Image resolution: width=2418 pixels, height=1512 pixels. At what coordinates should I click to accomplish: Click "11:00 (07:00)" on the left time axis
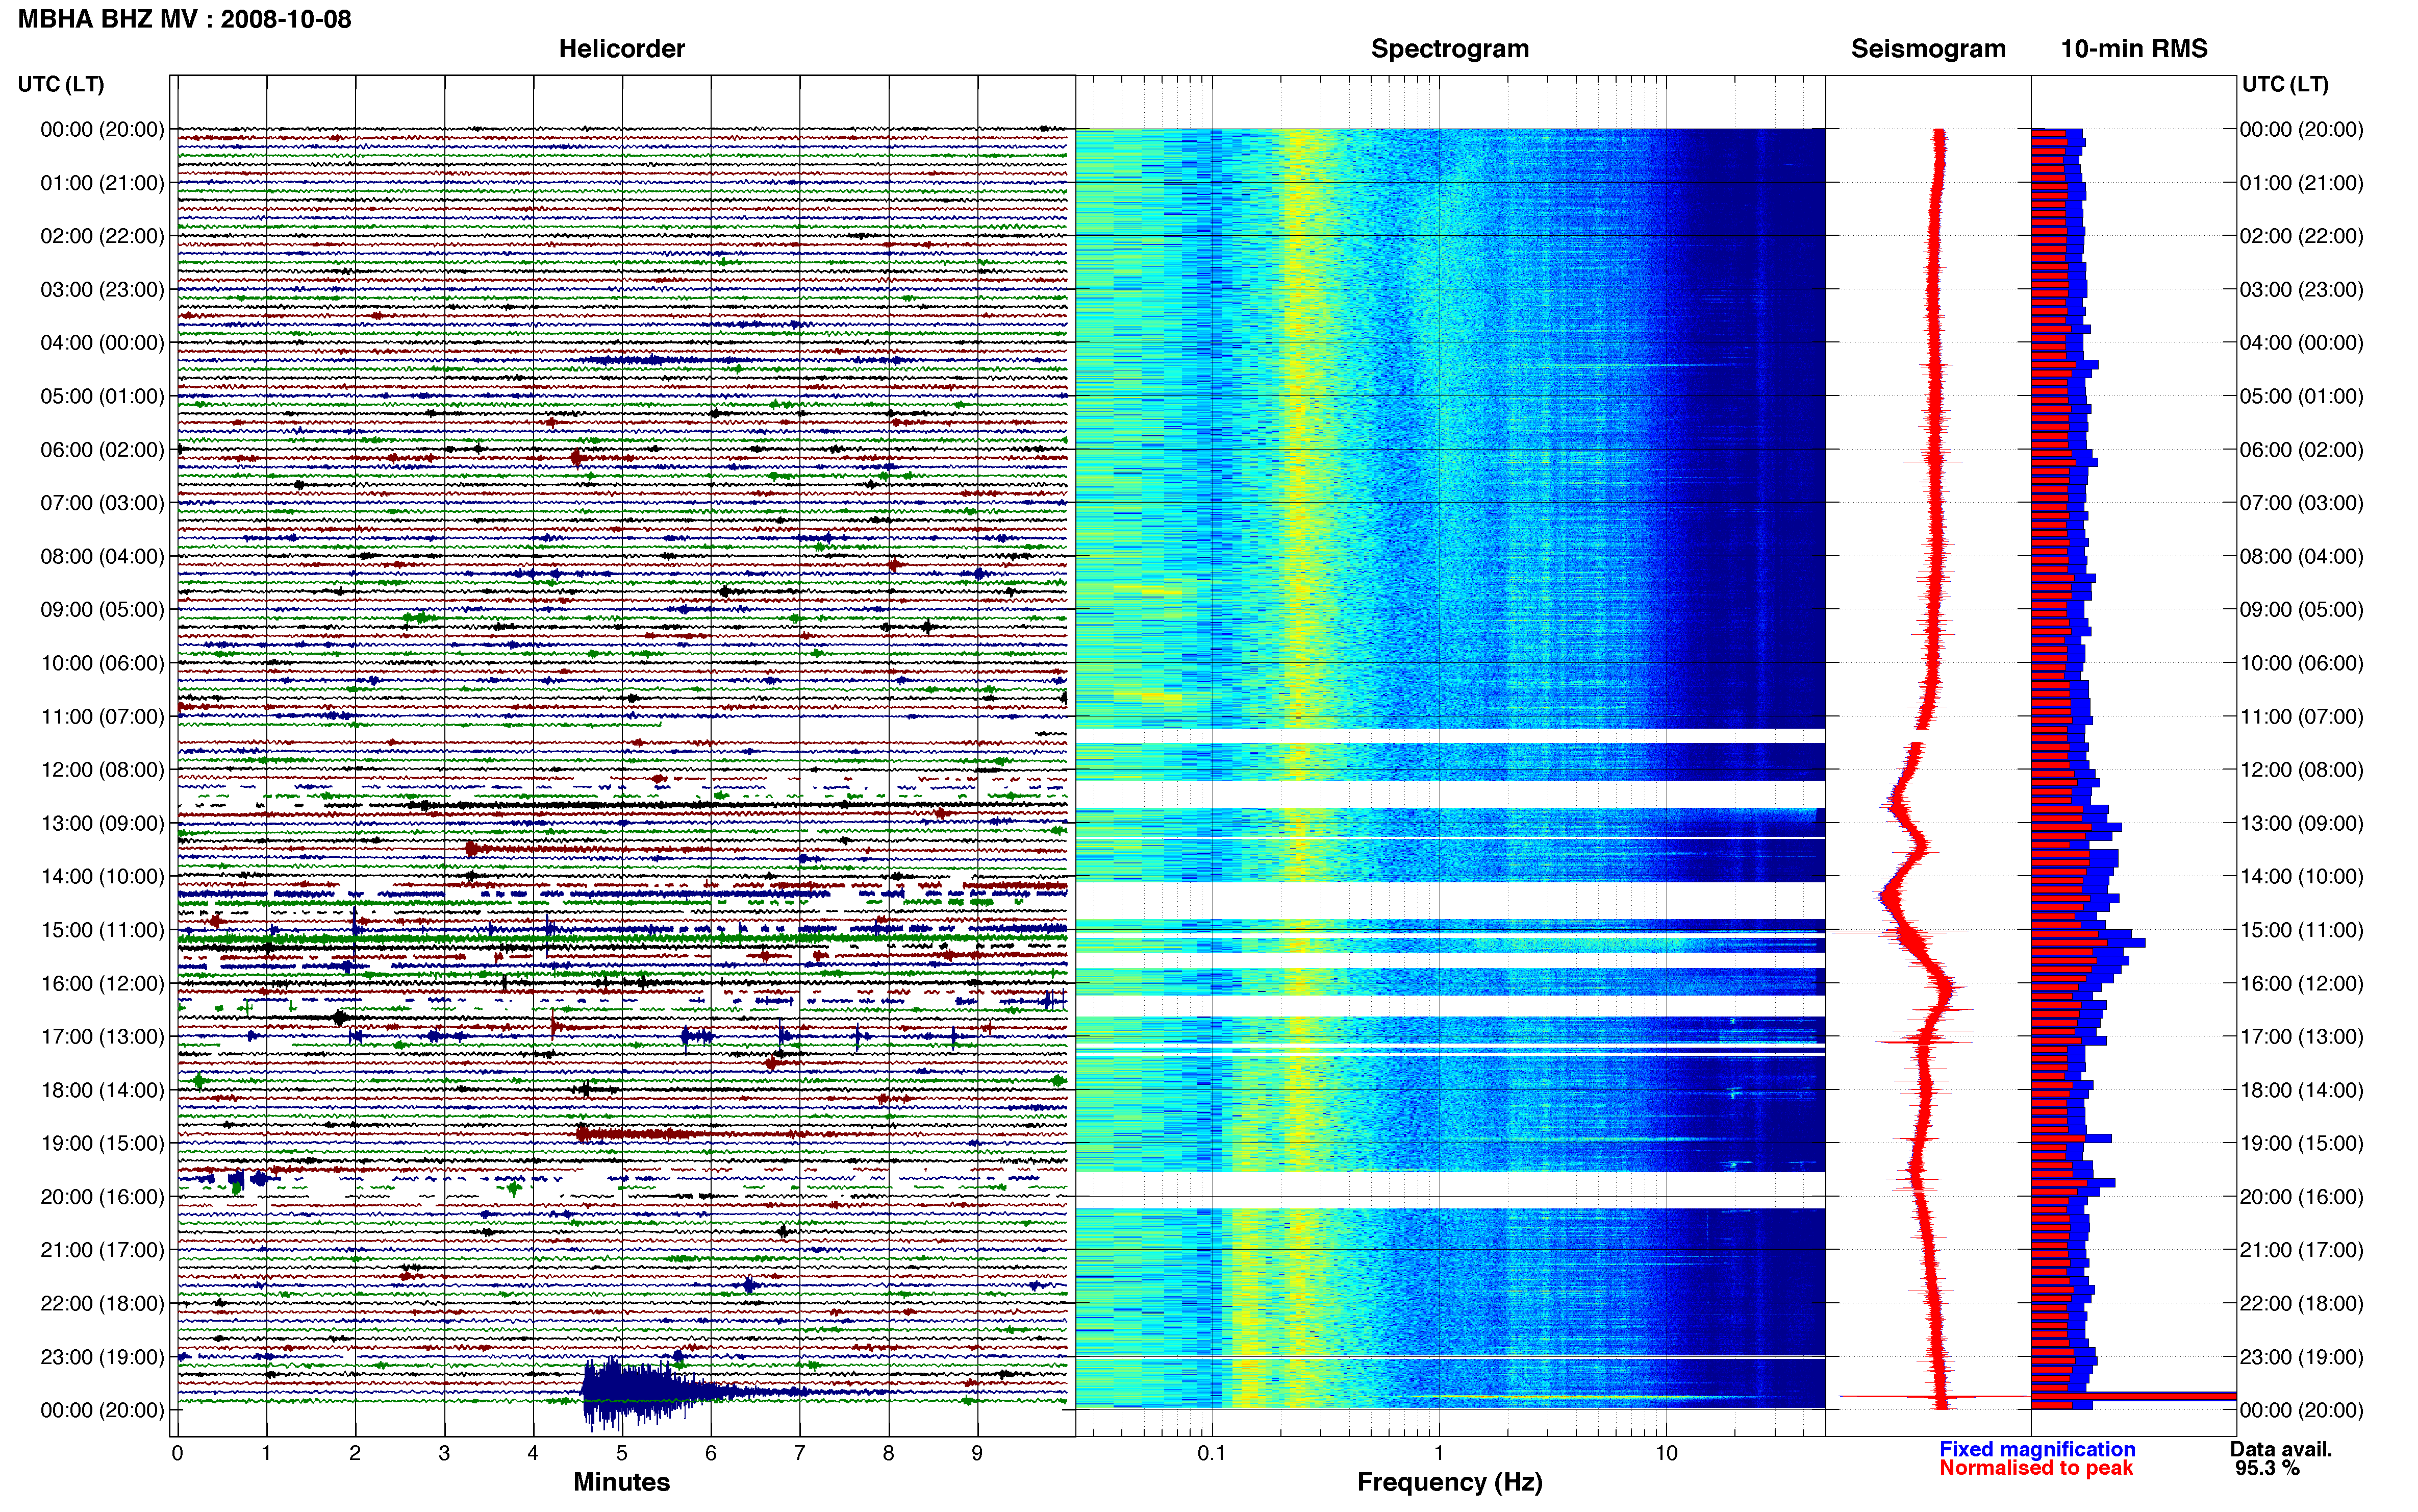(102, 717)
